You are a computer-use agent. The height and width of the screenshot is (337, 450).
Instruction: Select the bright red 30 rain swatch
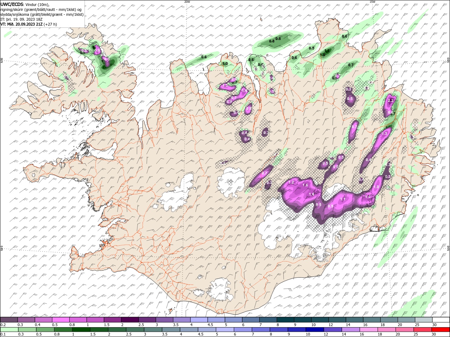pyautogui.click(x=441, y=330)
